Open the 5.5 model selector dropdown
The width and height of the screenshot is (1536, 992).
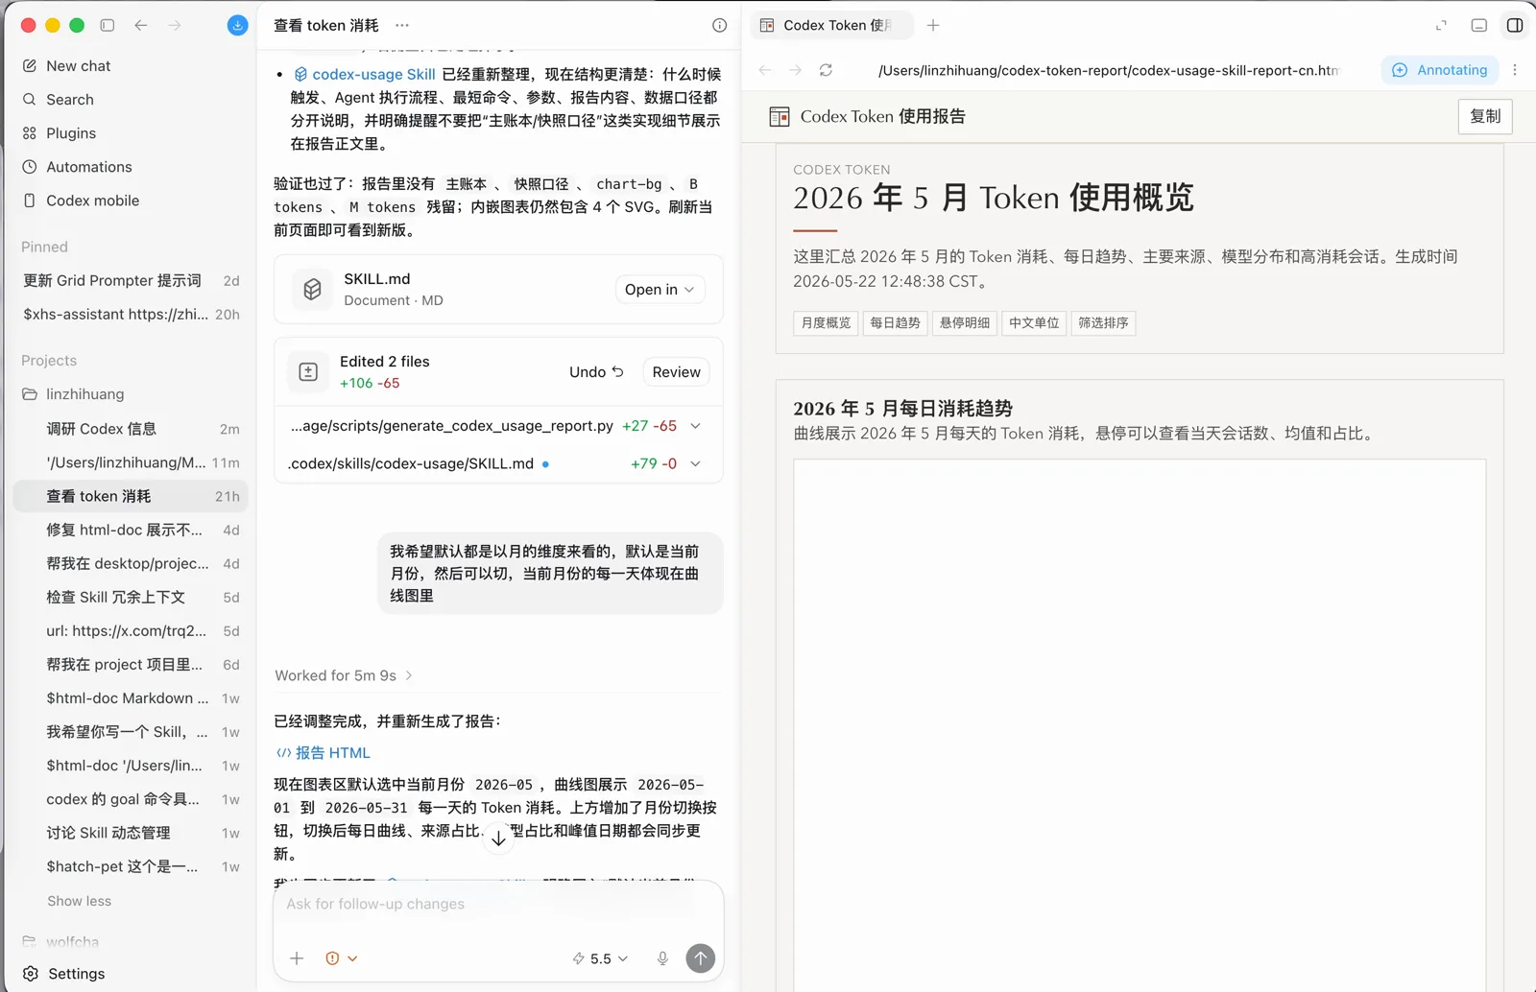point(600,957)
